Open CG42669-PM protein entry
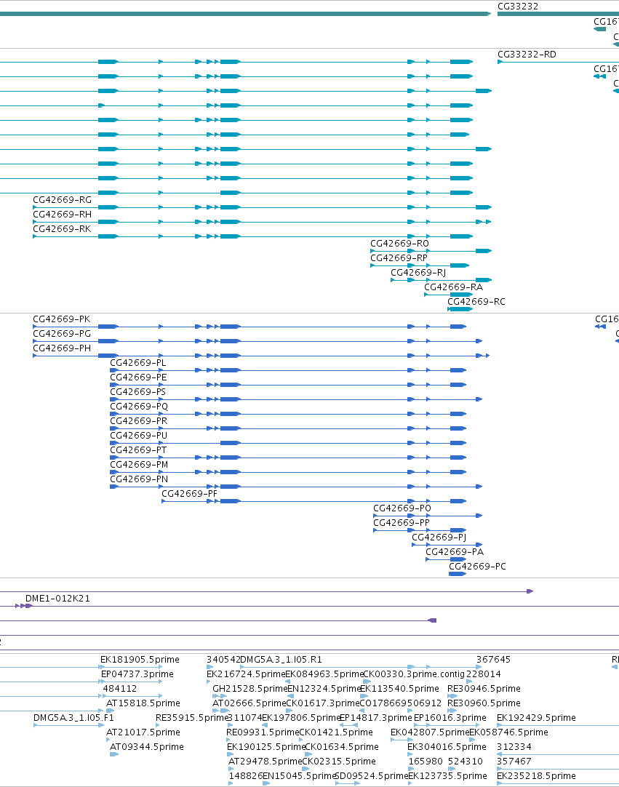 click(139, 465)
